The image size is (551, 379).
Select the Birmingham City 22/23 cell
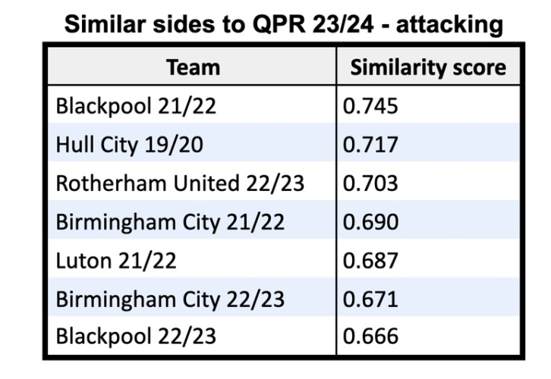[x=170, y=299]
